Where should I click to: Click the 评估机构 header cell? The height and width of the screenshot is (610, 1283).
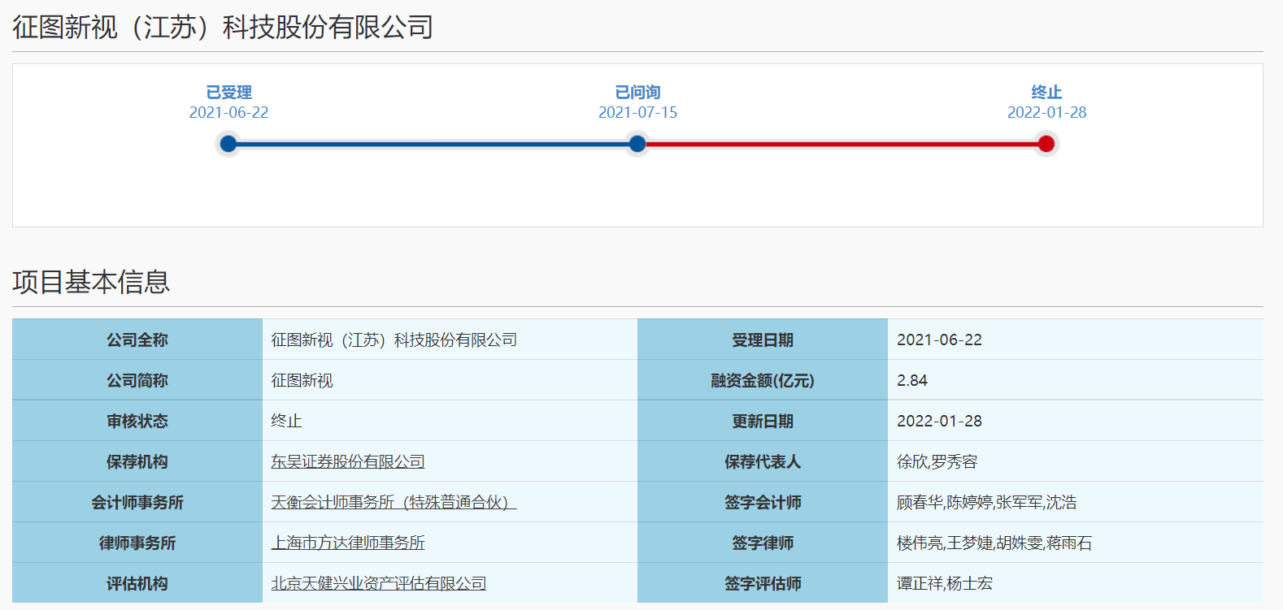coord(137,583)
